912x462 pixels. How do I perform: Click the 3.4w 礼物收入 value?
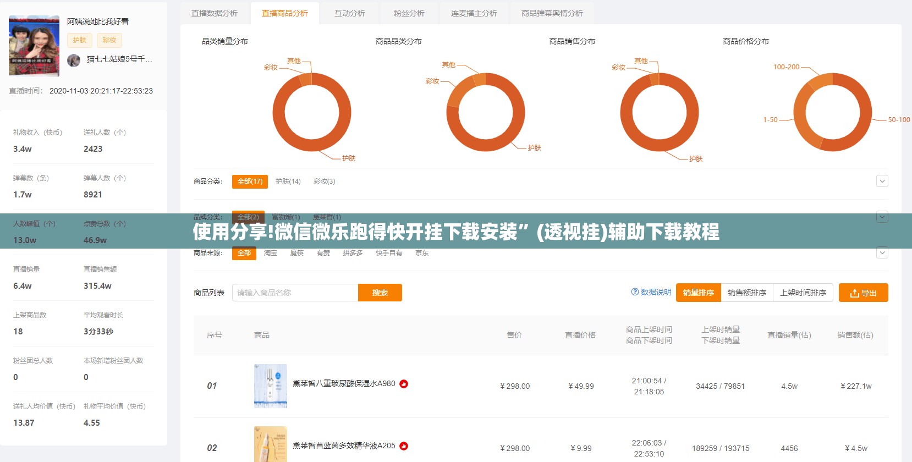point(23,149)
